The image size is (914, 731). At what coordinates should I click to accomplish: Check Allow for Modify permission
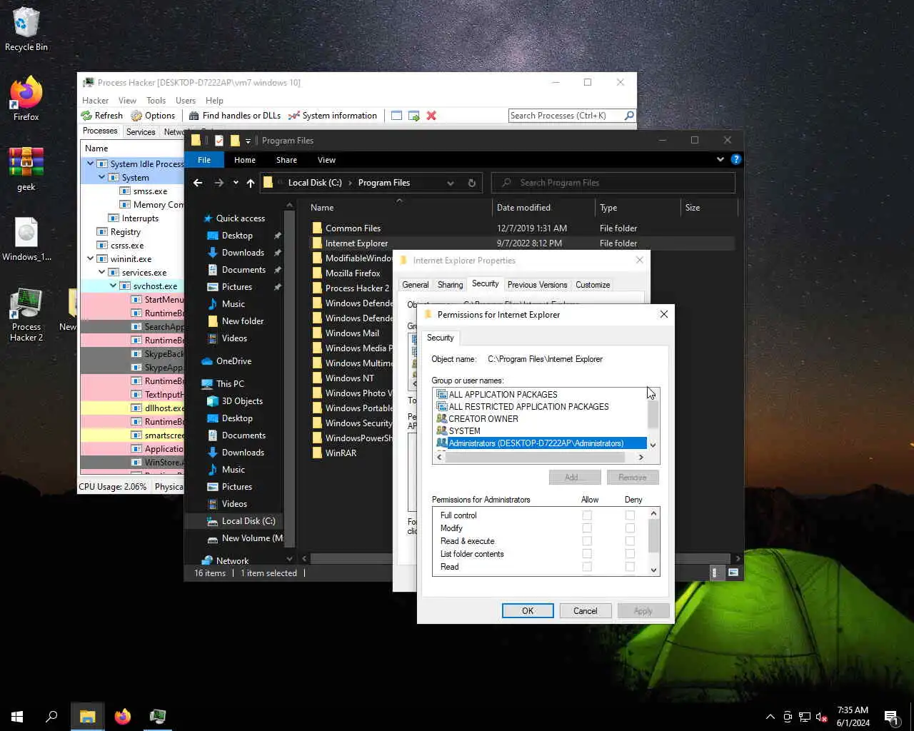(x=587, y=528)
